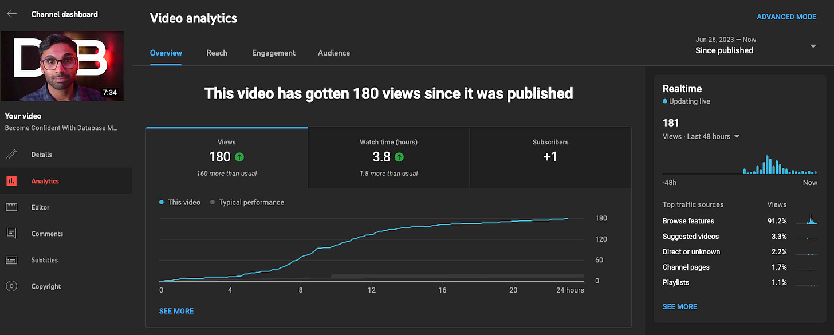The image size is (834, 335).
Task: Click the 180 views headline text
Action: [388, 93]
